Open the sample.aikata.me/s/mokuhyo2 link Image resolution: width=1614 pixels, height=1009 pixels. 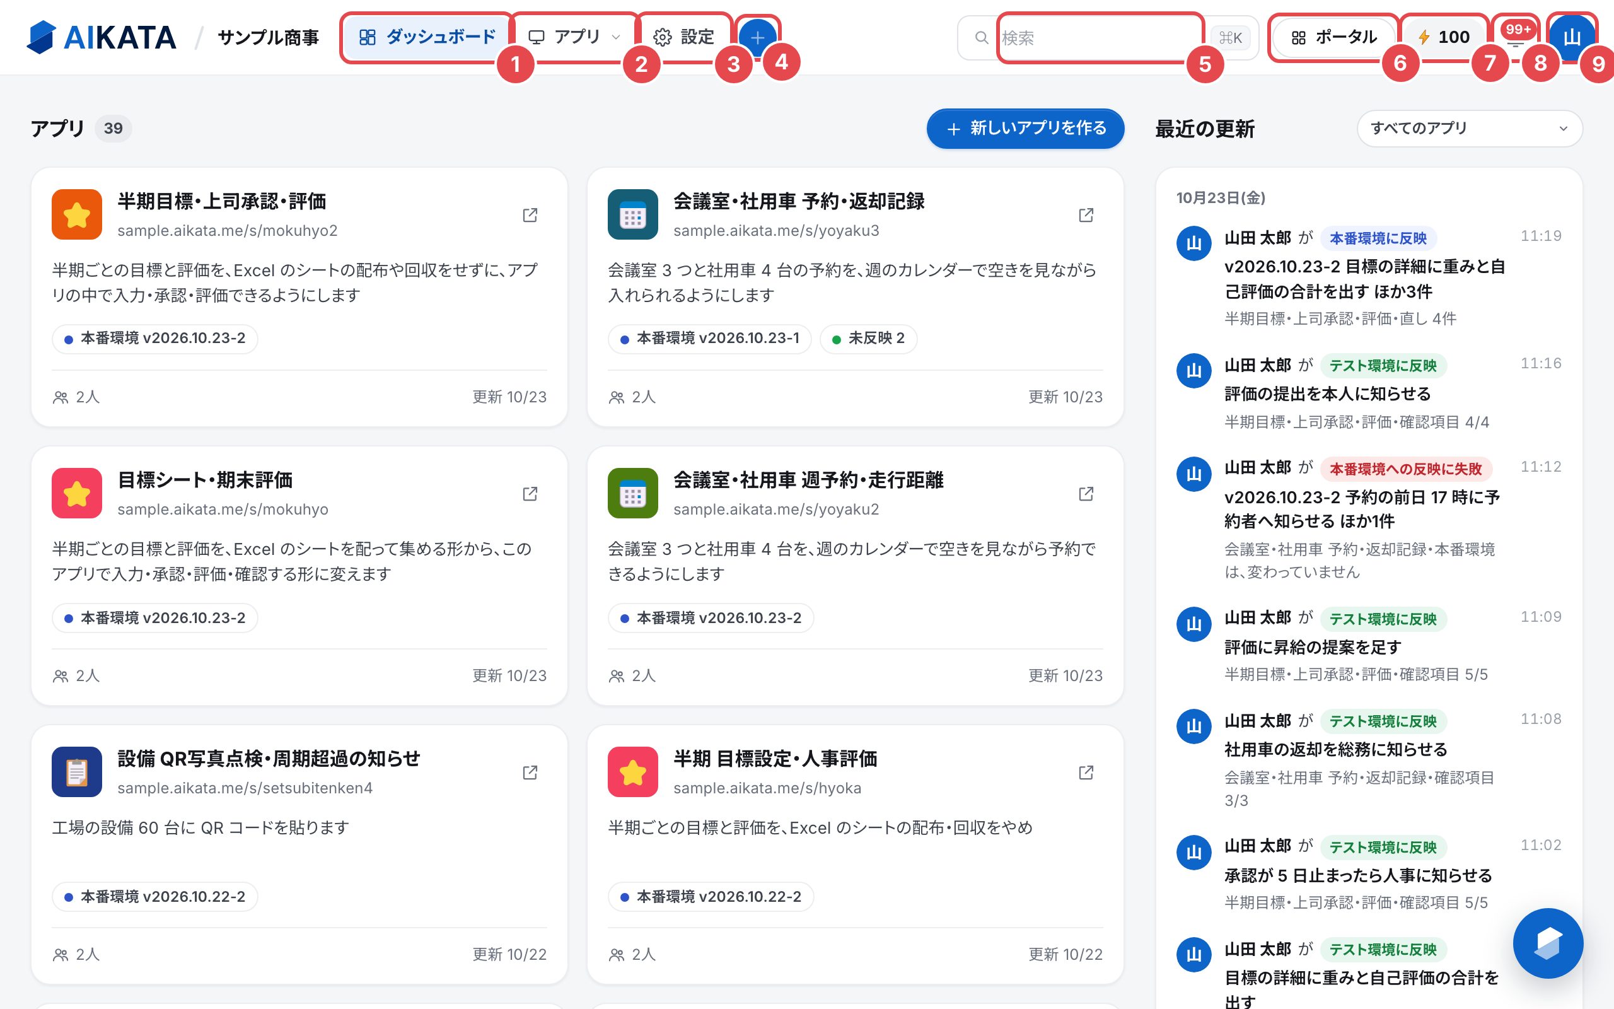pos(228,230)
